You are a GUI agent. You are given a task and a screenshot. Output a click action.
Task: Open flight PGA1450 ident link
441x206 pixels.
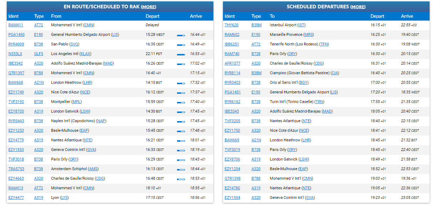pyautogui.click(x=17, y=35)
